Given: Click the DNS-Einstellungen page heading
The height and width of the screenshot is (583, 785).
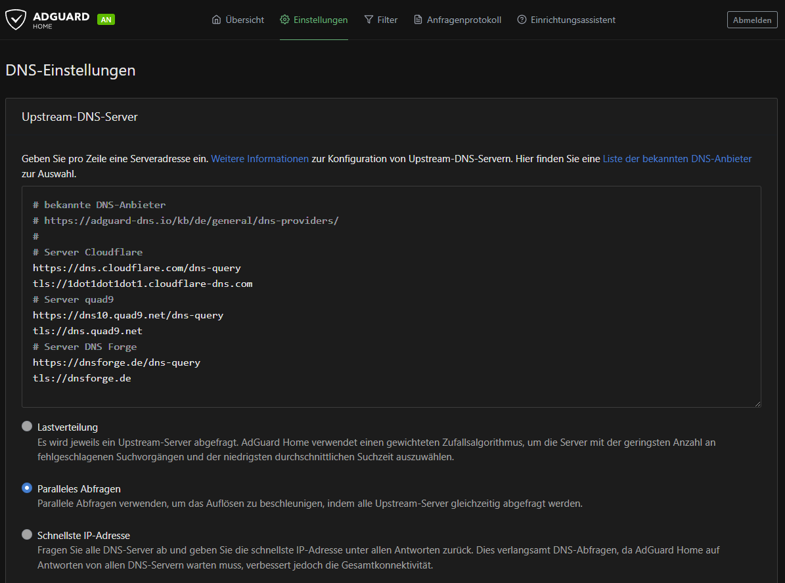Looking at the screenshot, I should 70,70.
